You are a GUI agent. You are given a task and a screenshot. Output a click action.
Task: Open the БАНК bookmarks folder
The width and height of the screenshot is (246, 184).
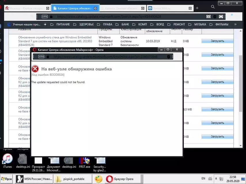tap(122, 24)
